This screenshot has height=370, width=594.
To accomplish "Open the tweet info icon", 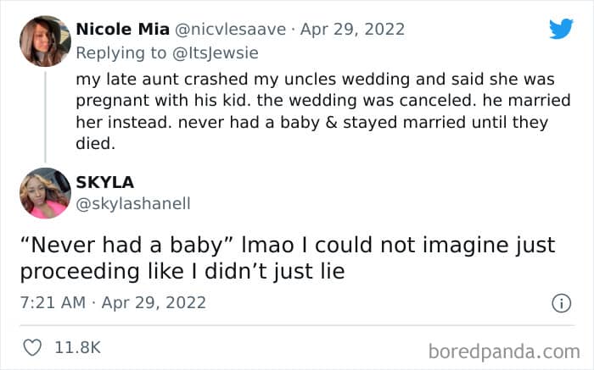I will 560,302.
